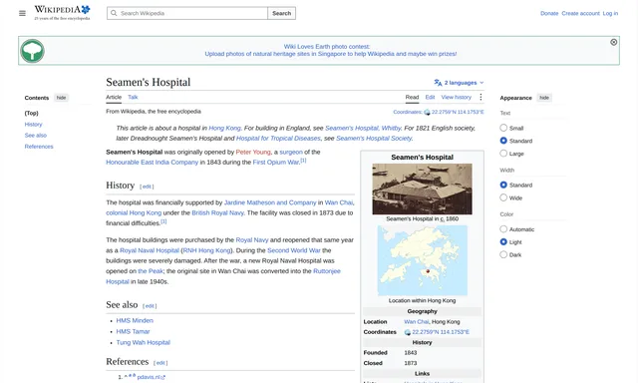Edit the History section

(x=147, y=187)
